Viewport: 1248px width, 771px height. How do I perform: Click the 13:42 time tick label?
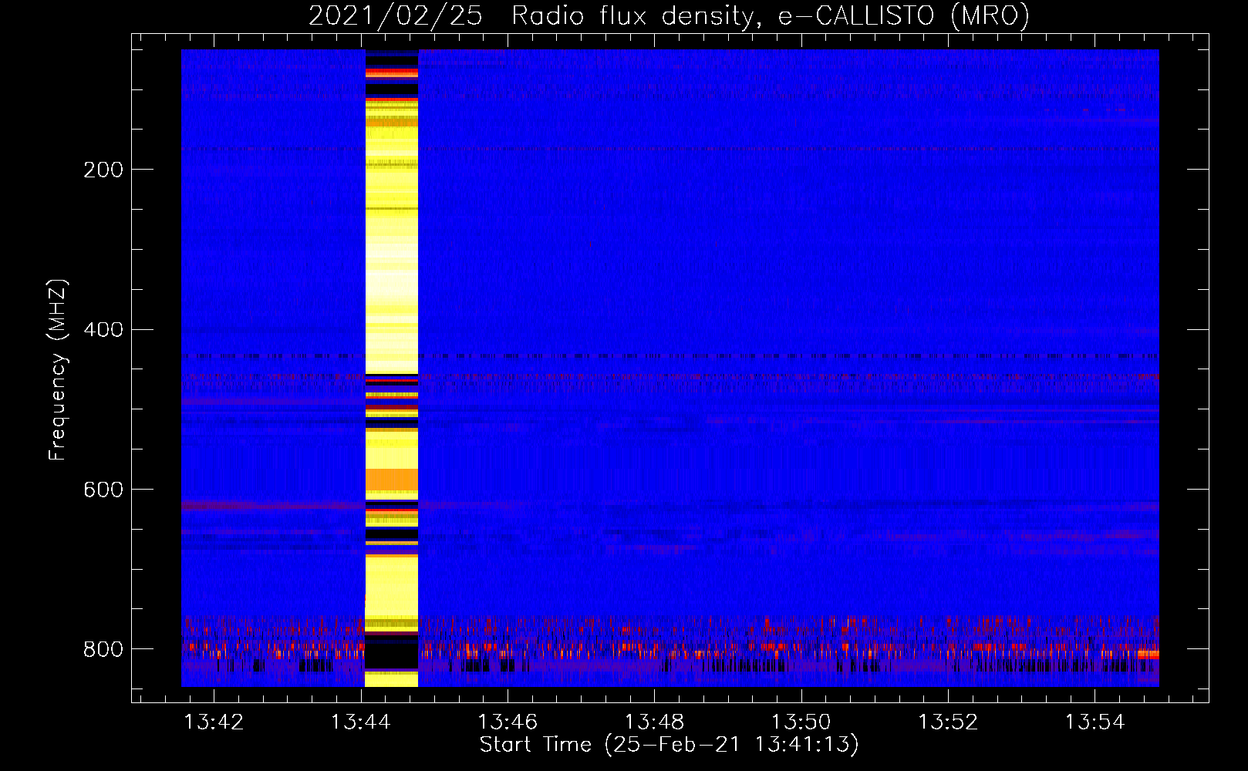[x=214, y=722]
